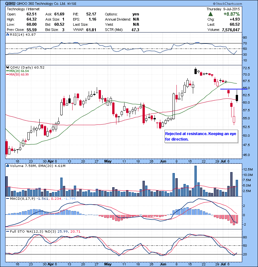Click the May label on price chart axis
This screenshot has height=267, width=258.
point(108,161)
